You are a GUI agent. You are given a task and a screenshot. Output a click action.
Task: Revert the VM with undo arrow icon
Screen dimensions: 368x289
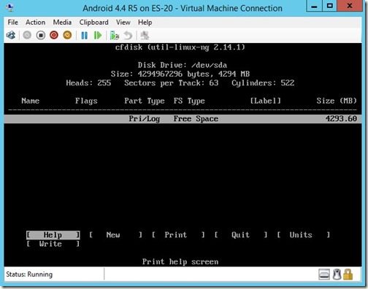[128, 36]
